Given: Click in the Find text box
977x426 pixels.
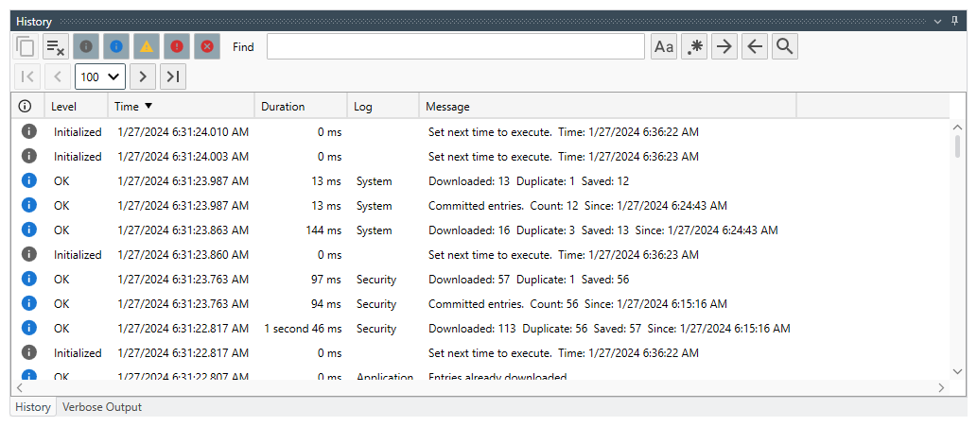Looking at the screenshot, I should [x=455, y=46].
